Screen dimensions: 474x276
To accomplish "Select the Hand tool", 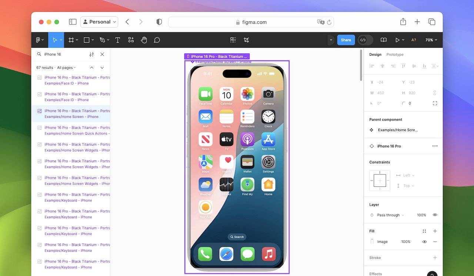I will point(144,40).
